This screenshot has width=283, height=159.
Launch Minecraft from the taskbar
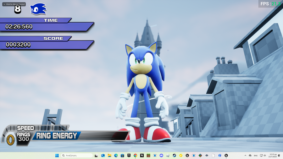tap(148, 156)
